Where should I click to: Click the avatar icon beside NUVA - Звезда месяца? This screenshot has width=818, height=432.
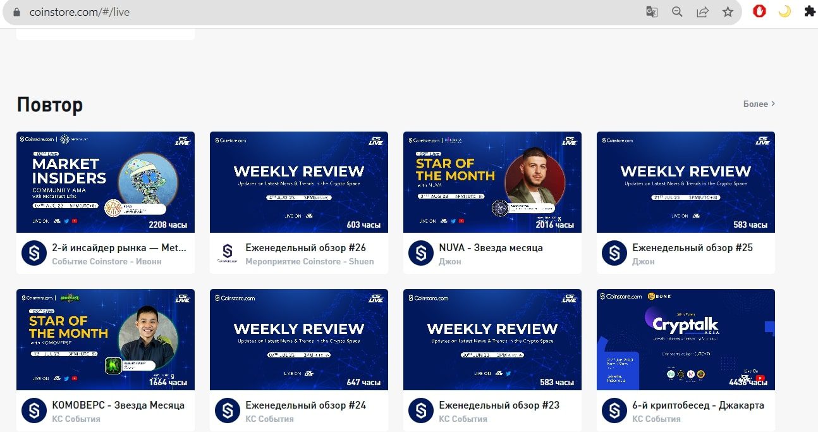pyautogui.click(x=421, y=253)
